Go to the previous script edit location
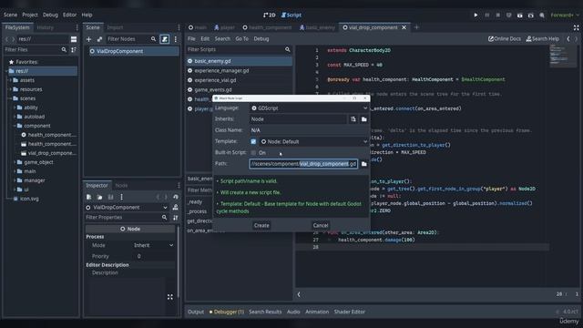Screen dimensions: 583x328 pyautogui.click(x=568, y=38)
